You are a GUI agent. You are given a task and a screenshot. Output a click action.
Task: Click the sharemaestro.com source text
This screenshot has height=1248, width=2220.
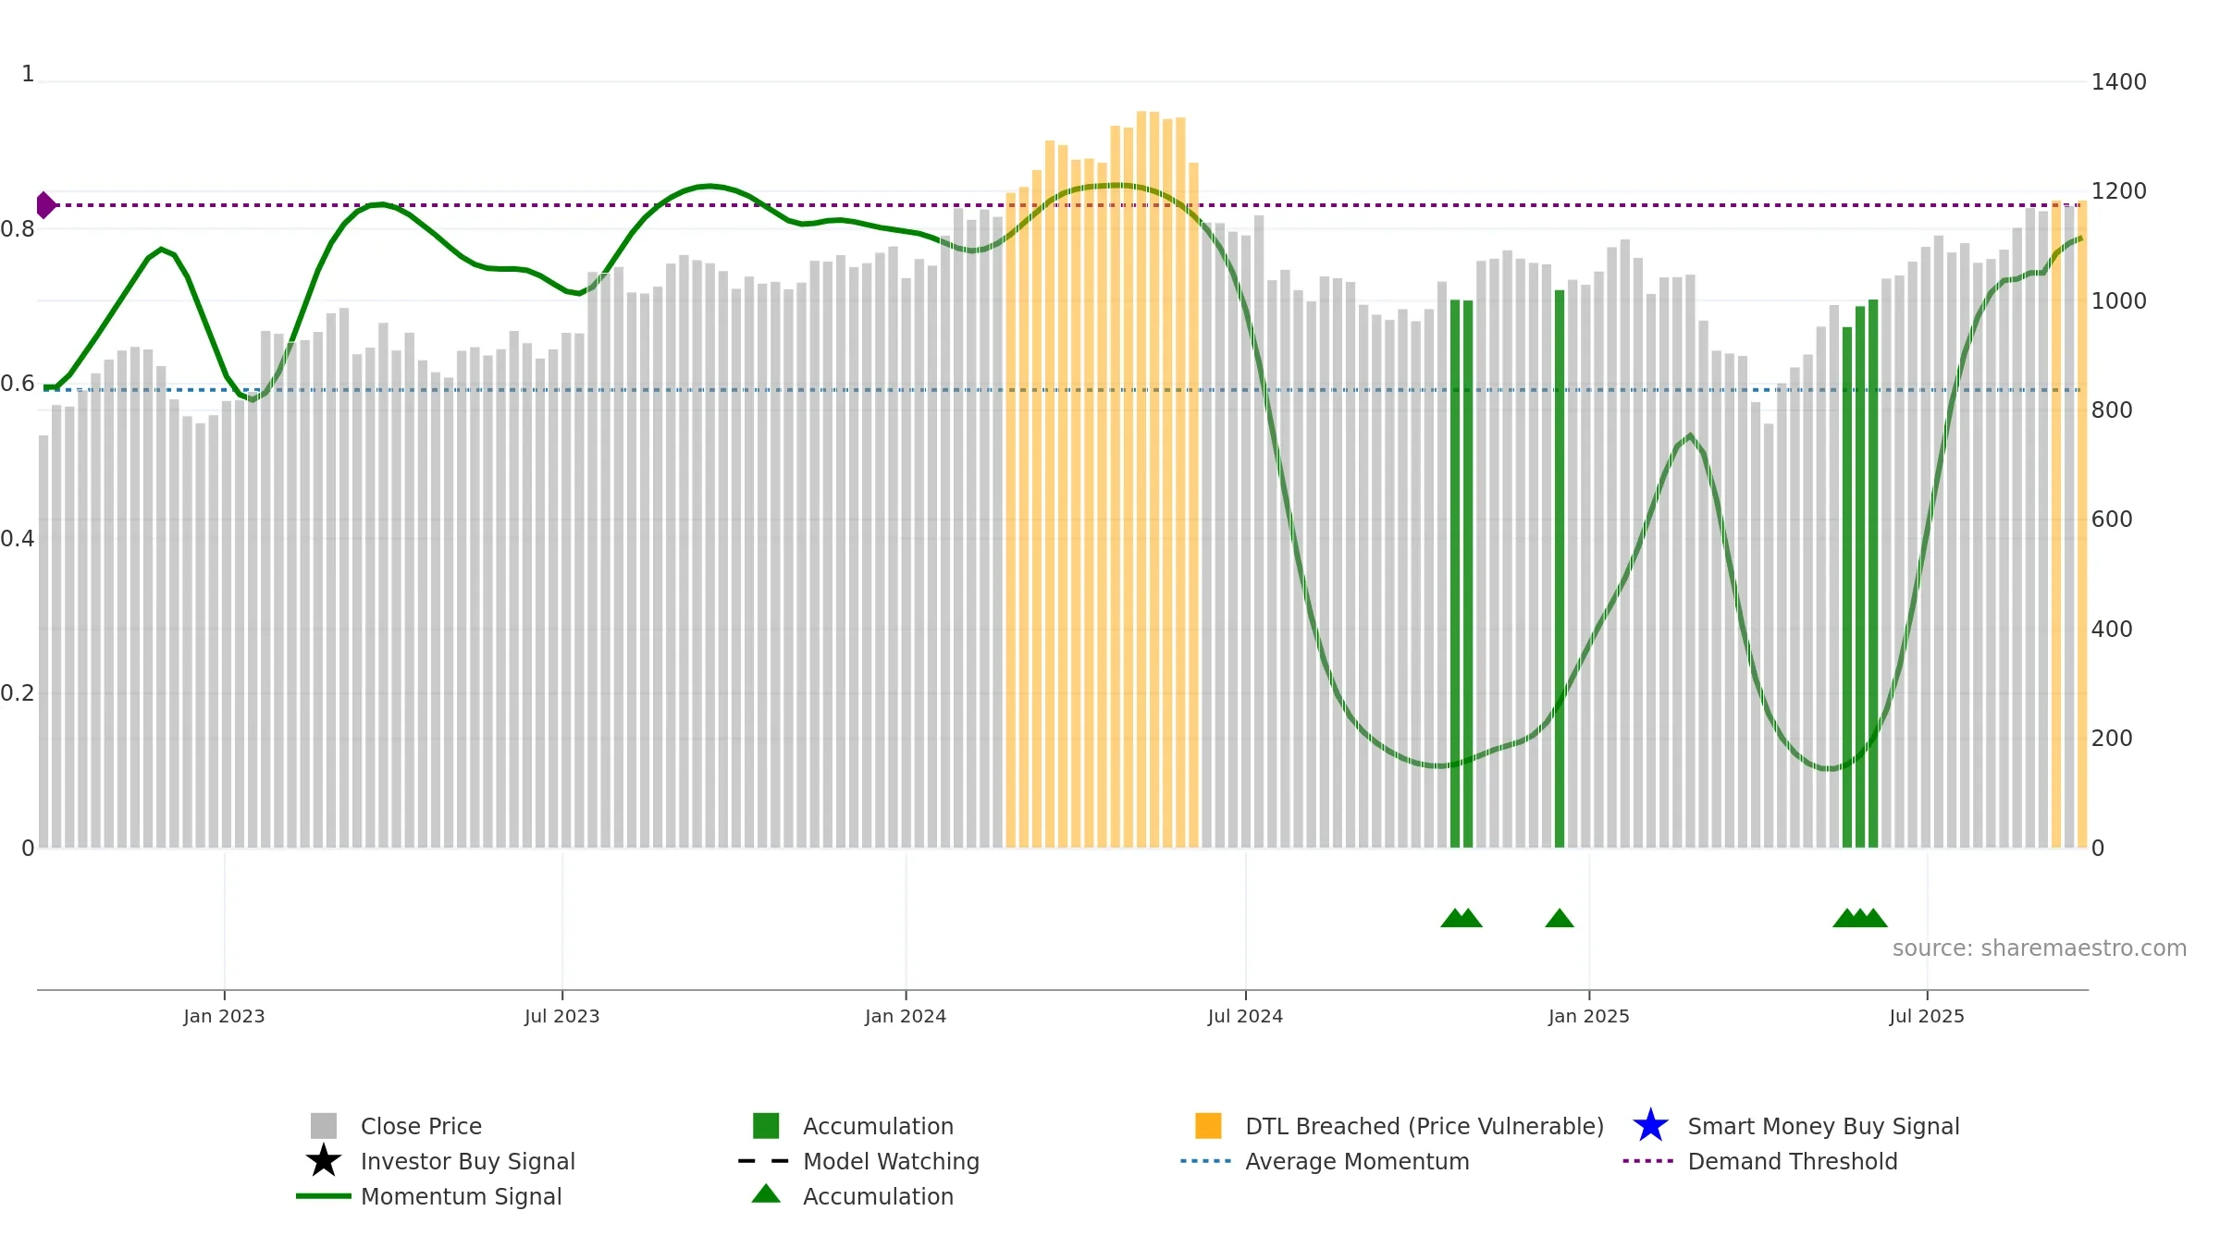tap(2039, 948)
